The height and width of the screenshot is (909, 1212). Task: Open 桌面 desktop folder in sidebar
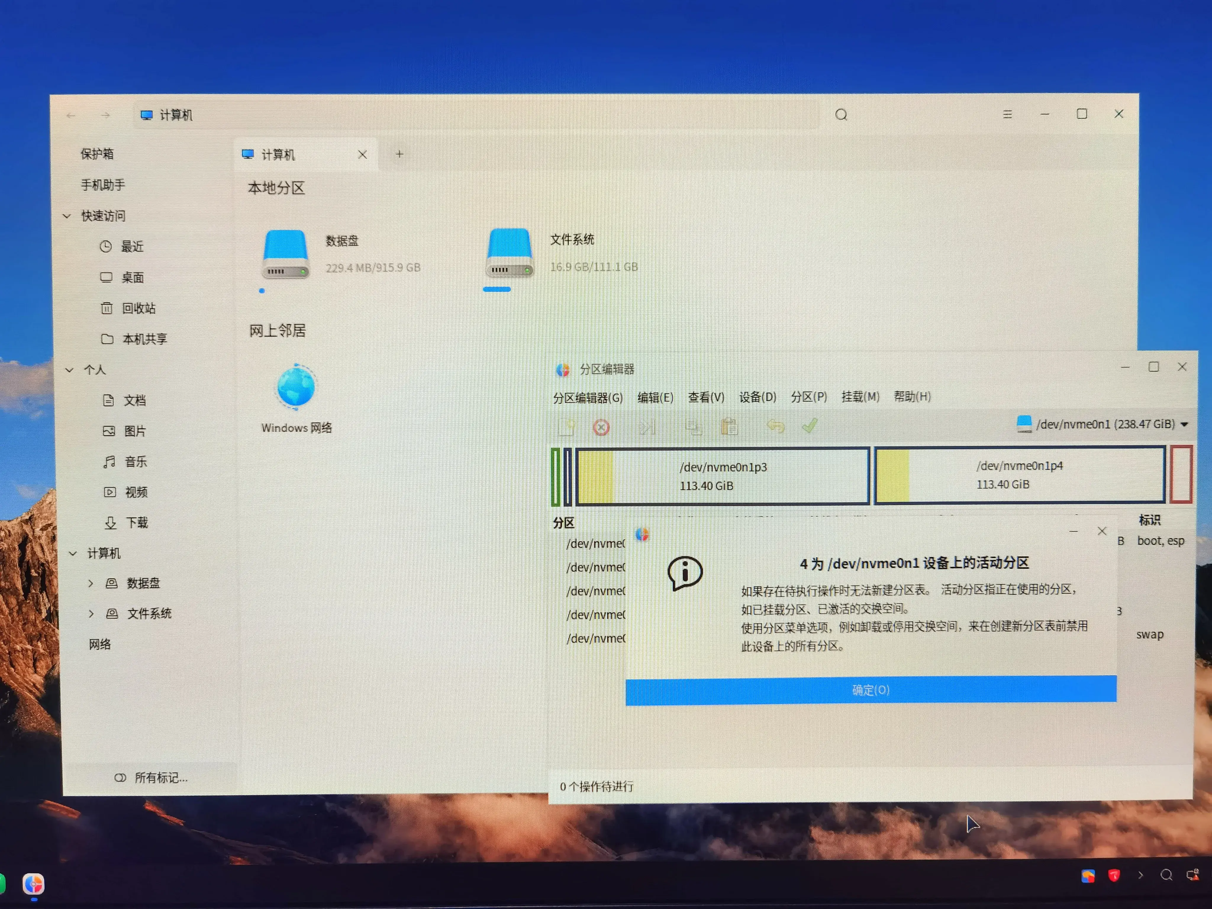(122, 278)
